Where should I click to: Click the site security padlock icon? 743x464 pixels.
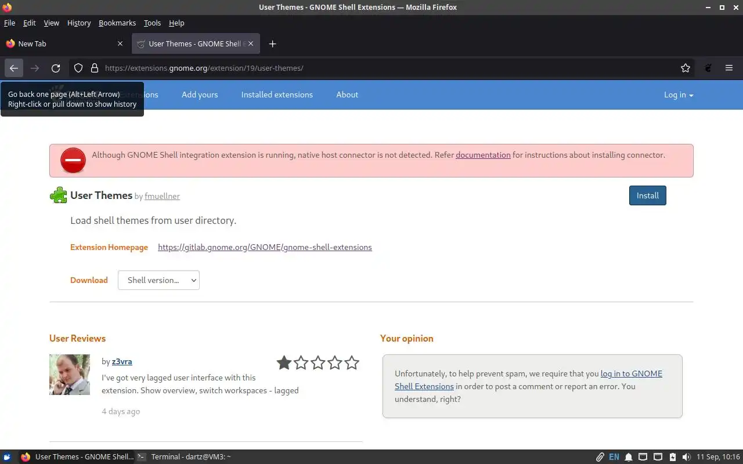[95, 68]
